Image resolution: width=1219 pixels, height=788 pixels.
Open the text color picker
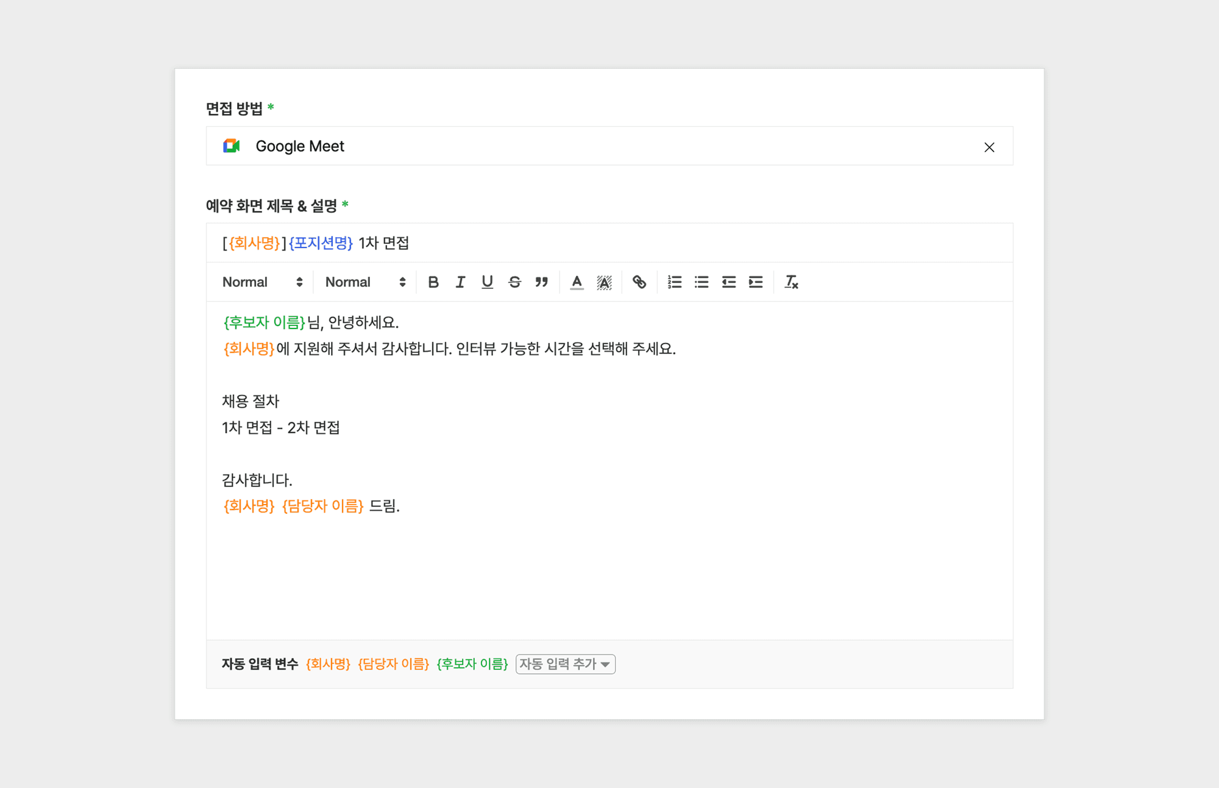pyautogui.click(x=577, y=282)
